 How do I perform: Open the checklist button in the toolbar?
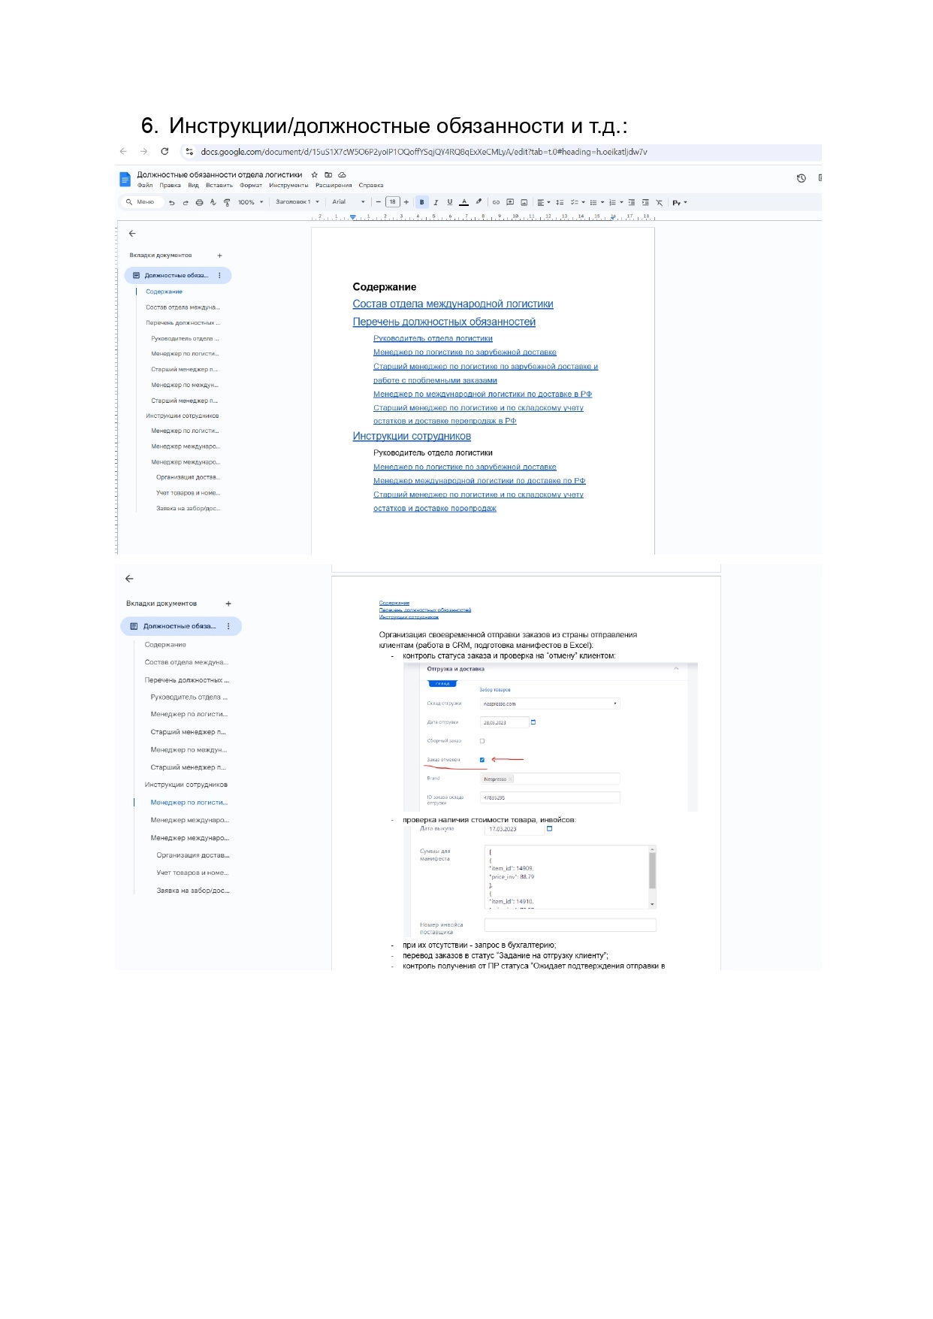pos(575,202)
